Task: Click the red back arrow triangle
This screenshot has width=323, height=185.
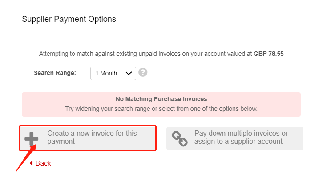Action: (x=31, y=163)
